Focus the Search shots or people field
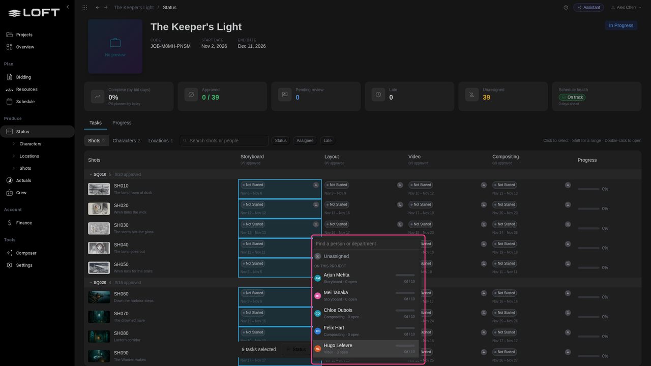This screenshot has height=366, width=651. [x=224, y=141]
